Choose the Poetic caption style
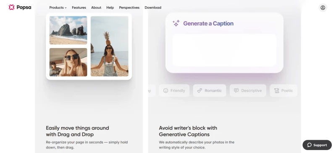Image resolution: width=336 pixels, height=153 pixels. (283, 90)
